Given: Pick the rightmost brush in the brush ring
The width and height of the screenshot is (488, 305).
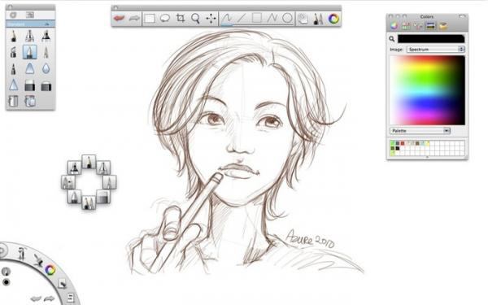Looking at the screenshot, I should 109,182.
